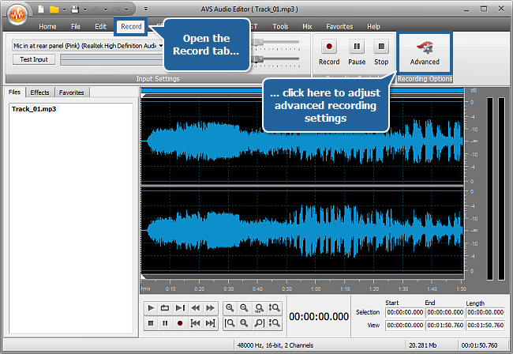Click vertical zoom out magnifier icon
Viewport: 513px width, 354px height.
point(274,323)
